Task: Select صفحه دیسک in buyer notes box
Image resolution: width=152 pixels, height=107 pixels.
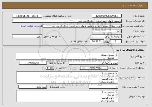Action: pos(108,92)
